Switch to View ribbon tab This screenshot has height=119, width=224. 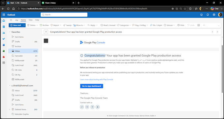tap(30, 20)
